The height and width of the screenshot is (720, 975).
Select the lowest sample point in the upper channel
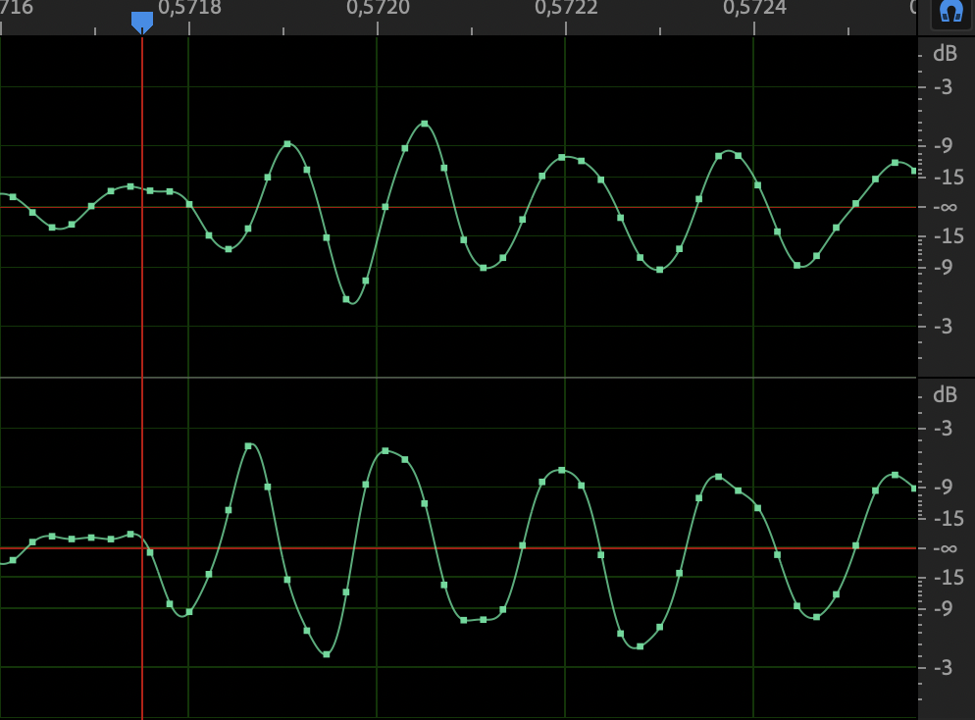(346, 299)
